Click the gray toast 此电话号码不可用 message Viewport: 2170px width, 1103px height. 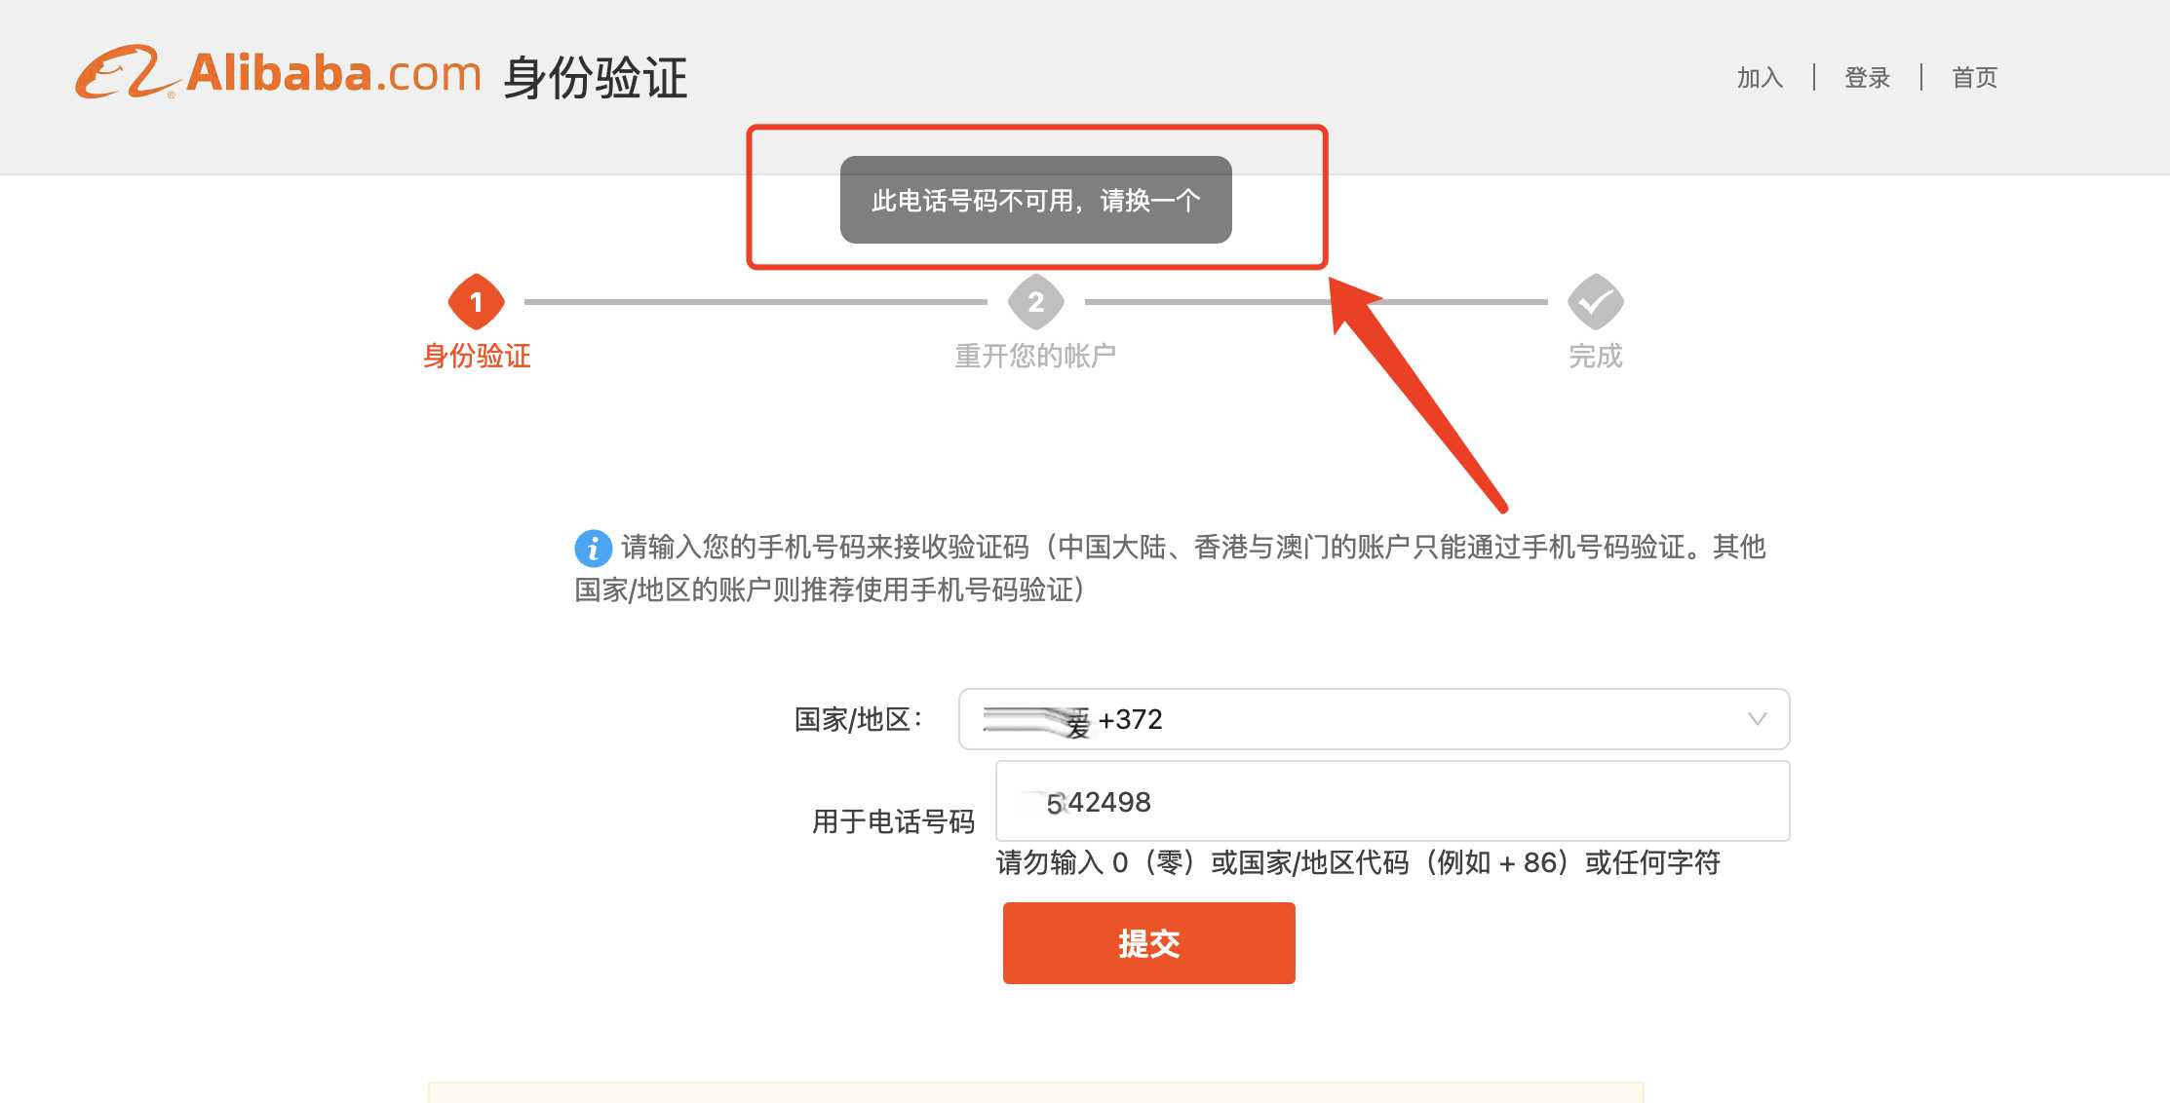(1036, 200)
